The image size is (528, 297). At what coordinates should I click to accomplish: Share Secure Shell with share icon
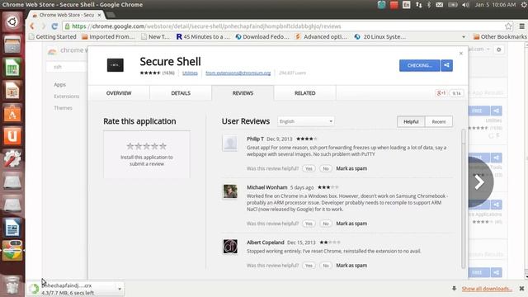[447, 65]
